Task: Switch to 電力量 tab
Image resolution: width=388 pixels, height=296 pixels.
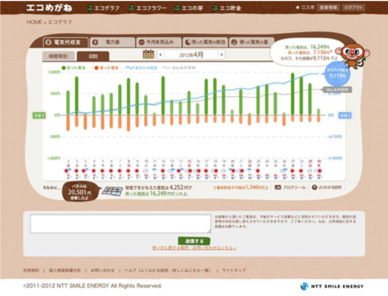Action: pos(112,42)
